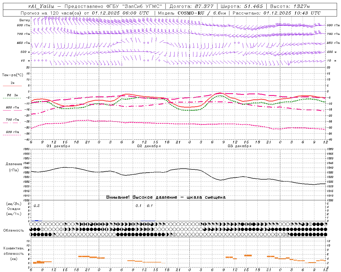This screenshot has width=341, height=272.
Task: Click the Конвективн. convective cloud label
Action: pos(14,248)
